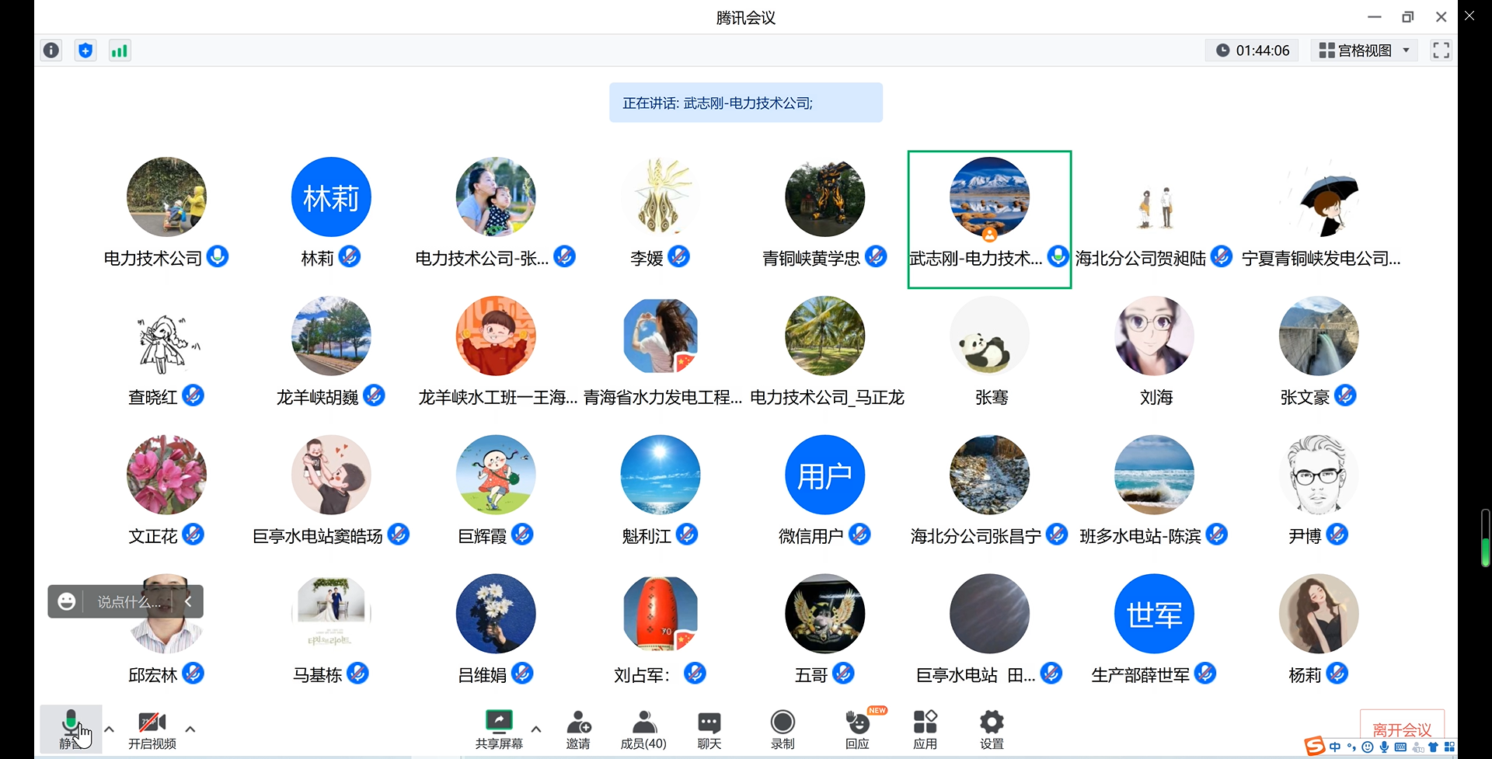
Task: Switch the 中 Chinese input mode indicator
Action: pyautogui.click(x=1335, y=747)
